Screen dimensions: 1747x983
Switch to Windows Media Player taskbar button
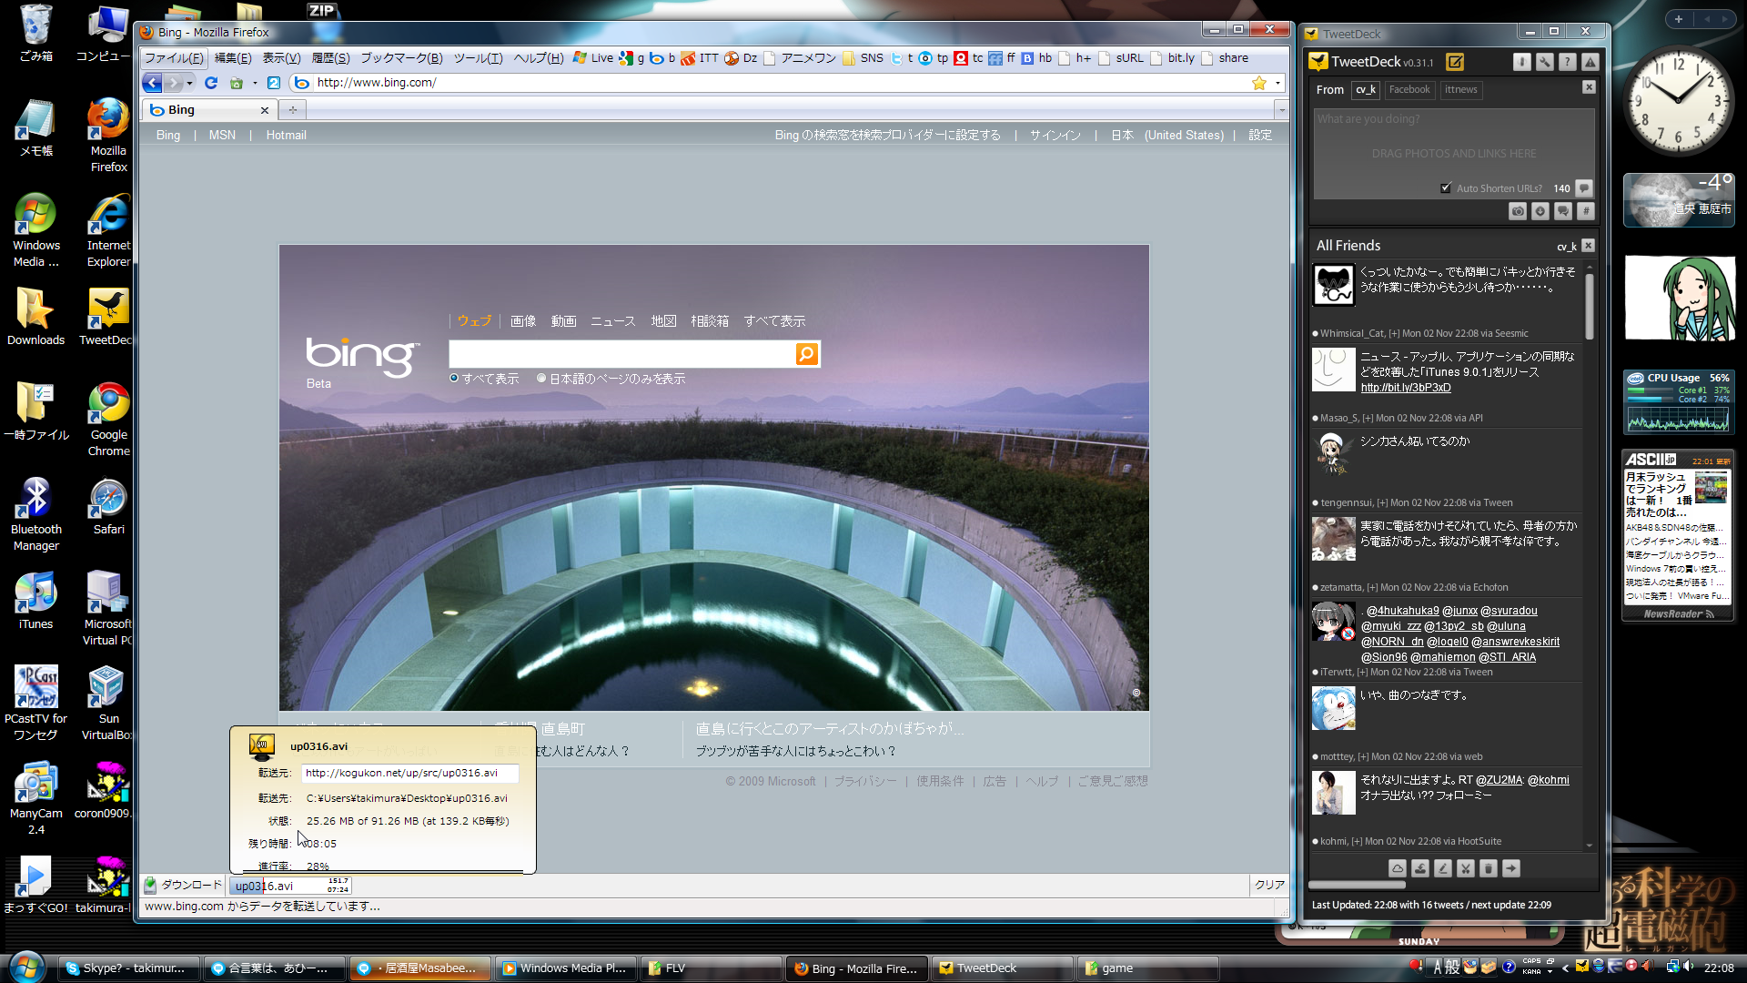click(x=565, y=968)
